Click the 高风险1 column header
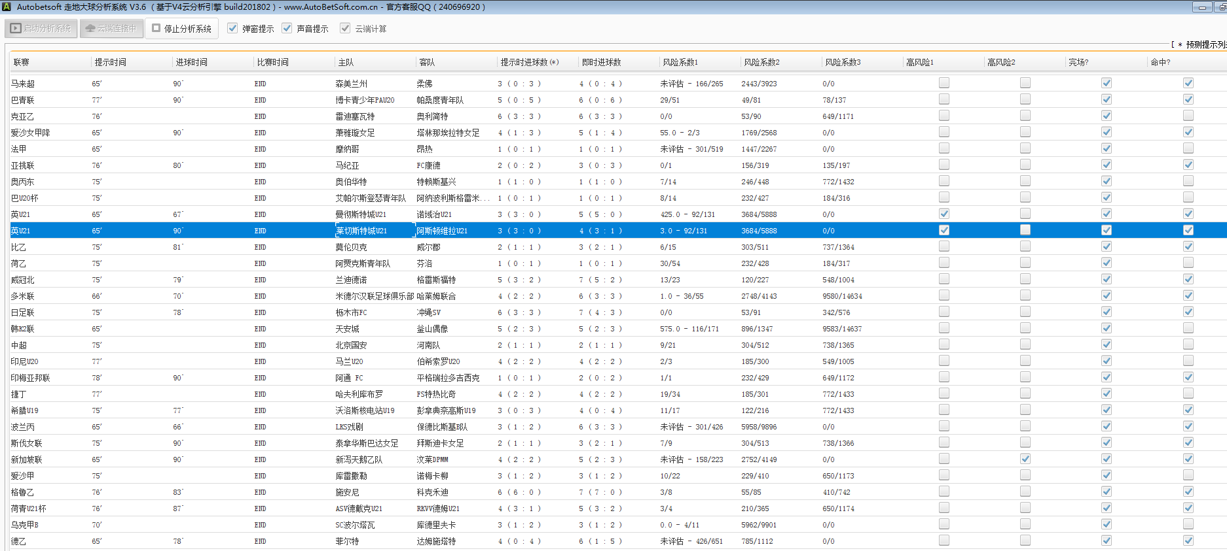Screen dimensions: 1227x551 (x=920, y=63)
